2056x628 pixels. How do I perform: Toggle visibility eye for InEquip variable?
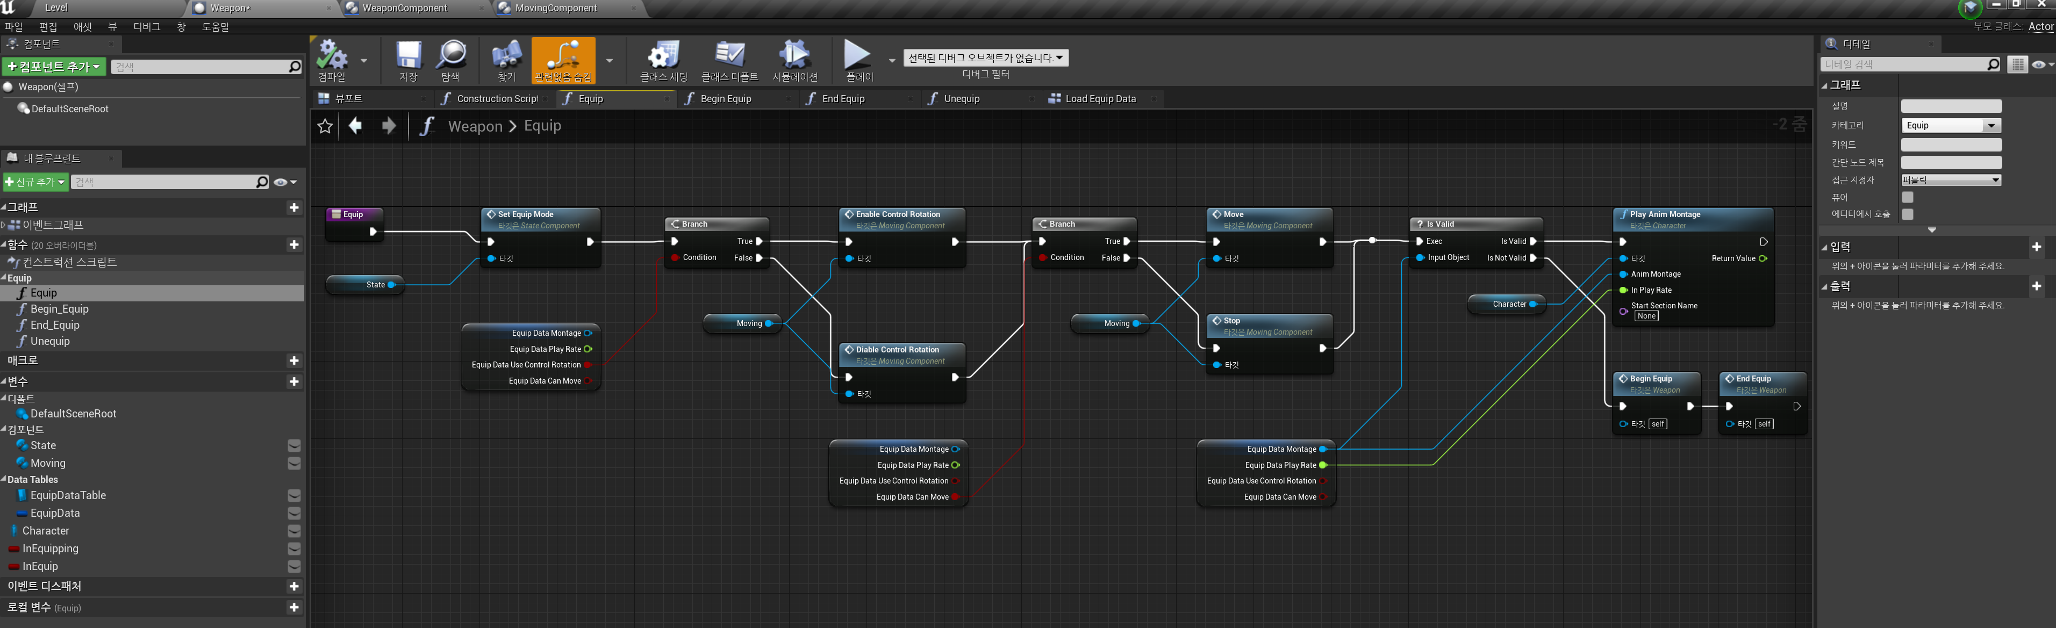pyautogui.click(x=293, y=566)
